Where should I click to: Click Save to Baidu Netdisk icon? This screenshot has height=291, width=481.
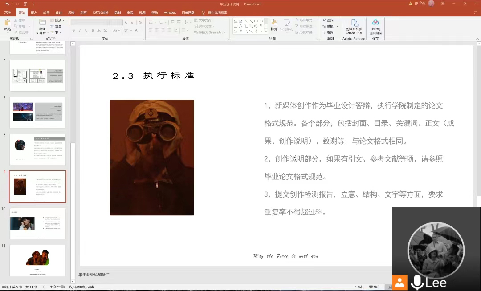point(375,23)
